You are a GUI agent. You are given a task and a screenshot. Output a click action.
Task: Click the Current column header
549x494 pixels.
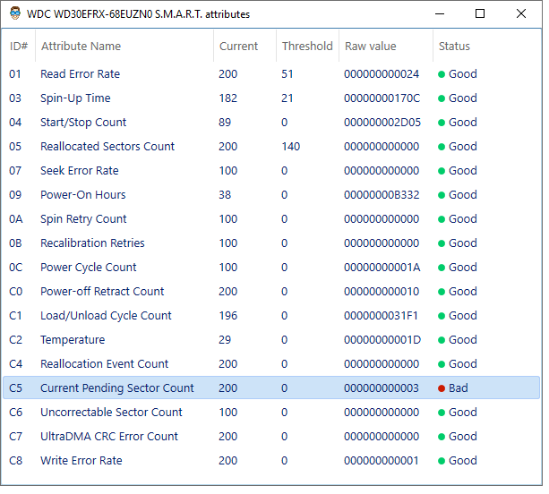tap(244, 46)
